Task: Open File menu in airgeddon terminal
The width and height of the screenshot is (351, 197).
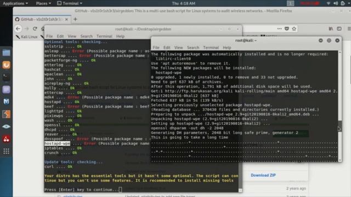Action: 49,37
